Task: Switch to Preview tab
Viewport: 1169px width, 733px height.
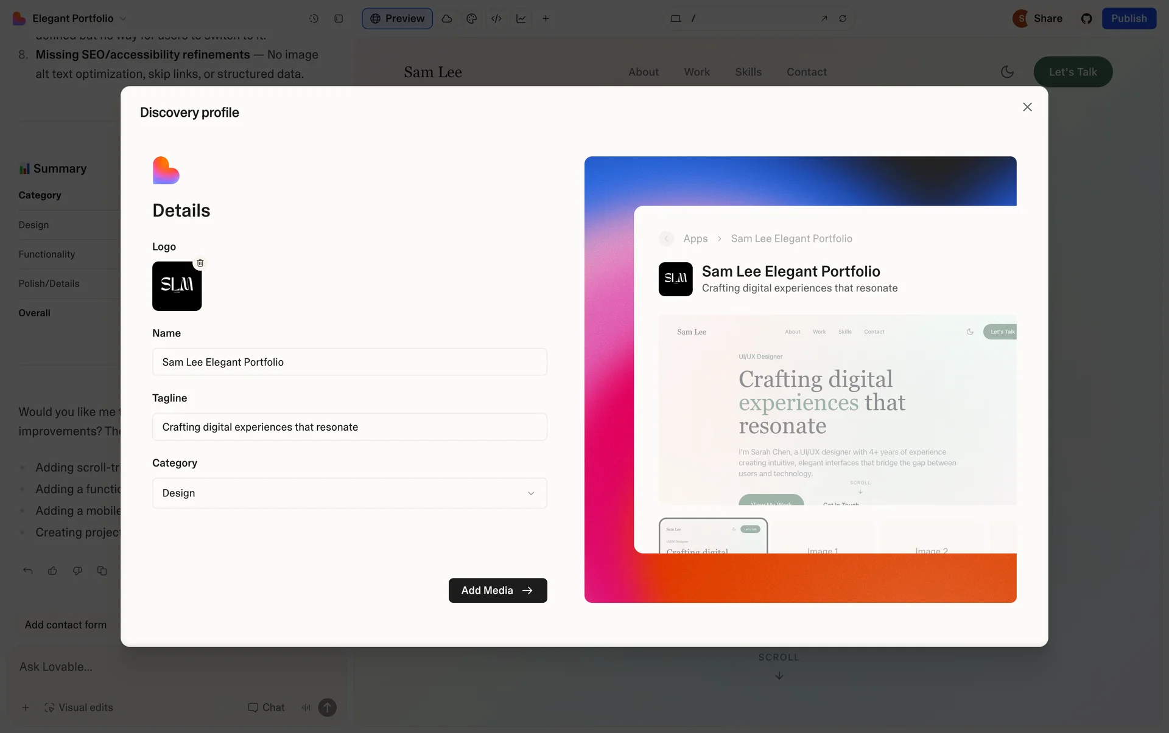Action: (397, 18)
